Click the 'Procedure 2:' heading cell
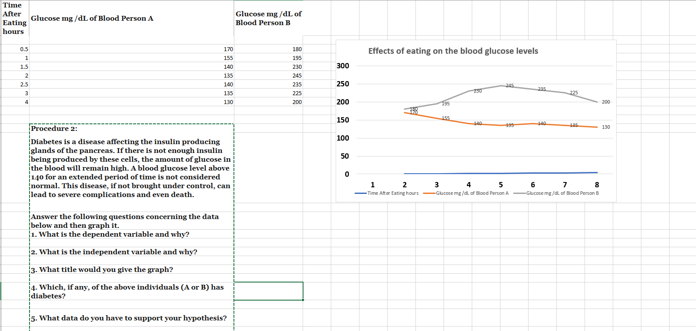The image size is (696, 331). coord(131,128)
